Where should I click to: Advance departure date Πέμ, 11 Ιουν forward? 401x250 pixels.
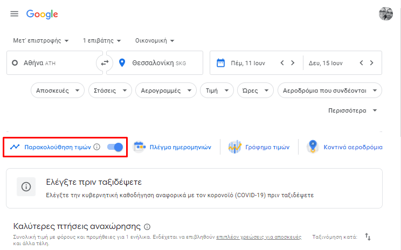coord(293,63)
